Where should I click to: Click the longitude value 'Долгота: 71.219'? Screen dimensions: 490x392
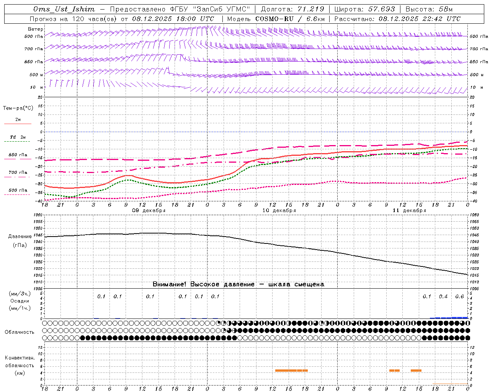pyautogui.click(x=292, y=9)
